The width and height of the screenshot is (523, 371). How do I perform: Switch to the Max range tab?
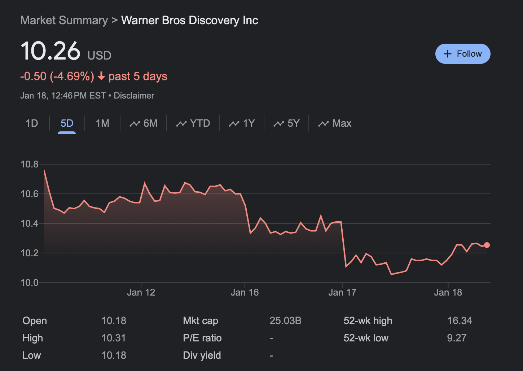click(335, 123)
